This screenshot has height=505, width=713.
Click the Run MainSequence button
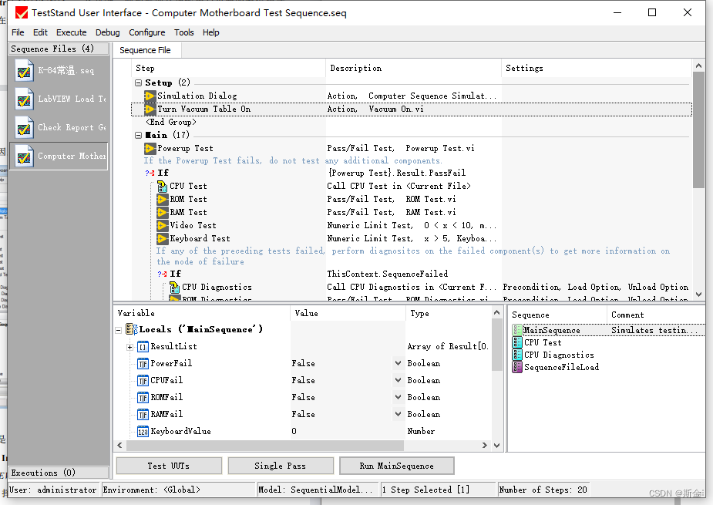(396, 466)
